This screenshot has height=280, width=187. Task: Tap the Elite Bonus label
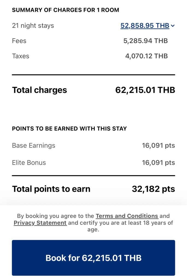(29, 163)
